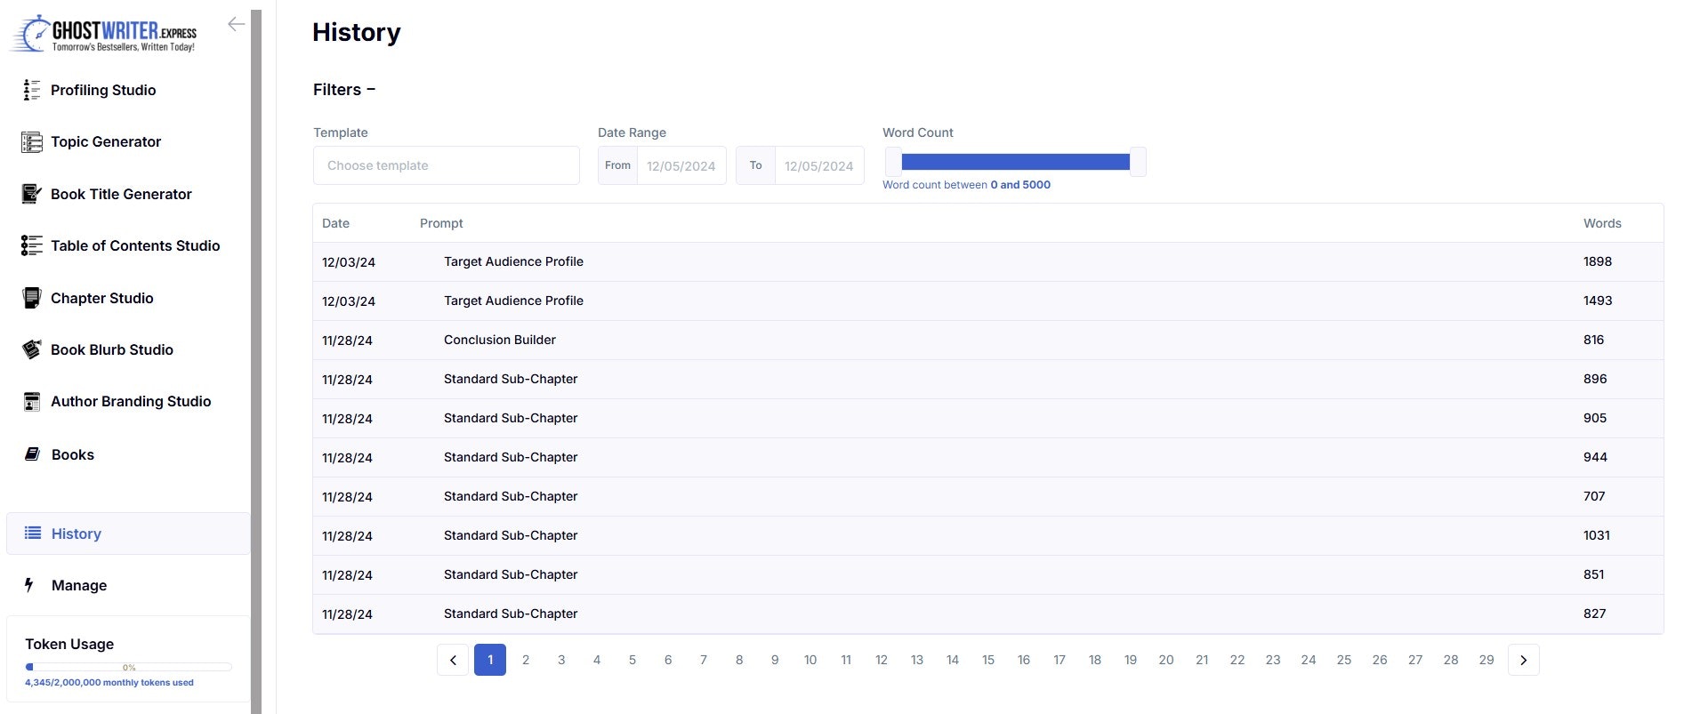Image resolution: width=1684 pixels, height=714 pixels.
Task: Click the Author Branding Studio icon
Action: click(32, 402)
